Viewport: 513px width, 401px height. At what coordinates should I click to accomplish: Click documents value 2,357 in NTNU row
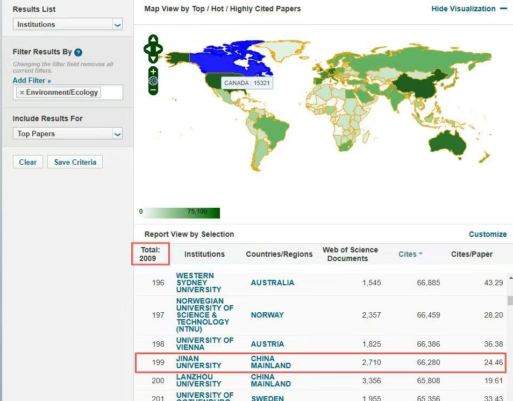(372, 315)
